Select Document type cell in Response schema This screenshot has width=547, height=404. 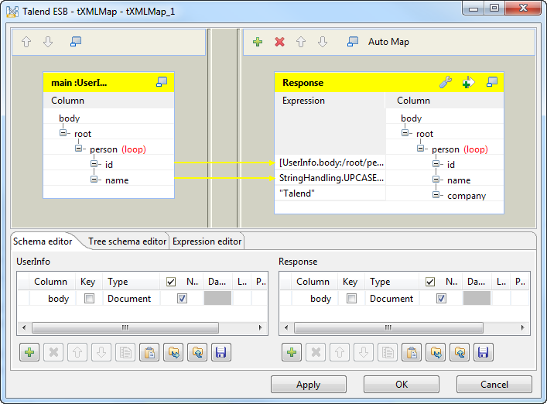pyautogui.click(x=392, y=299)
